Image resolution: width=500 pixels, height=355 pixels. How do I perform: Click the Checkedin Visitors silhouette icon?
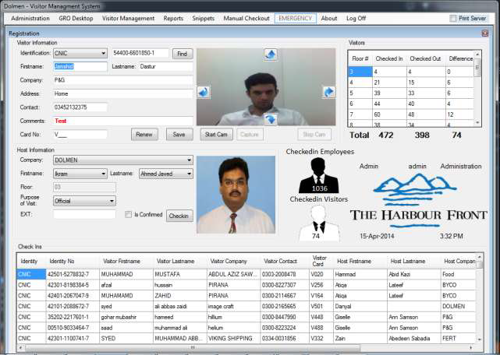tap(319, 223)
